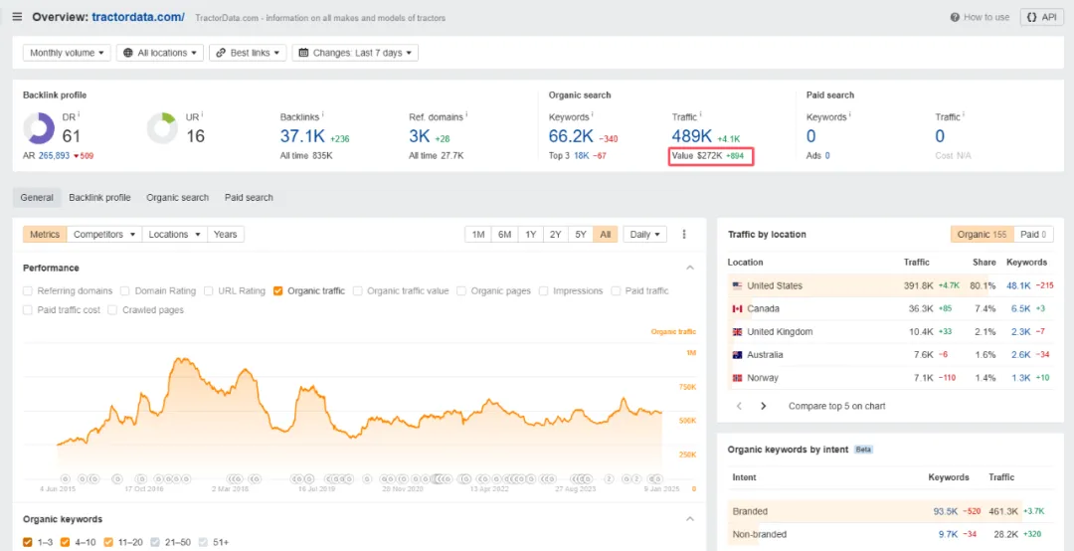The height and width of the screenshot is (551, 1074).
Task: Select the Paid 0 toggle
Action: [x=1033, y=235]
